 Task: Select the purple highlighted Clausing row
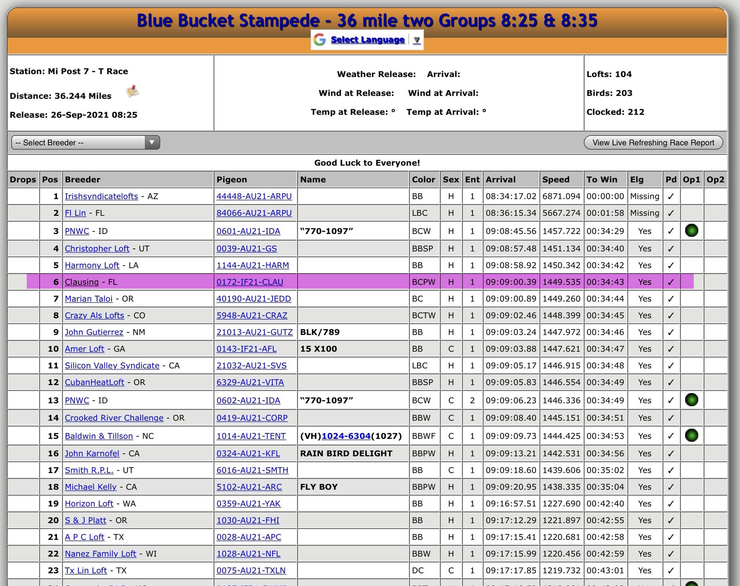352,282
